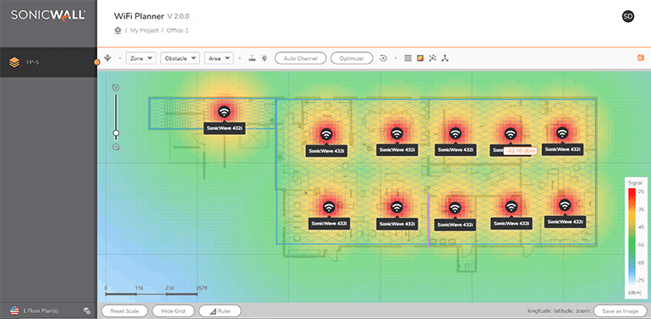Go to My Project breadcrumb

click(x=144, y=30)
